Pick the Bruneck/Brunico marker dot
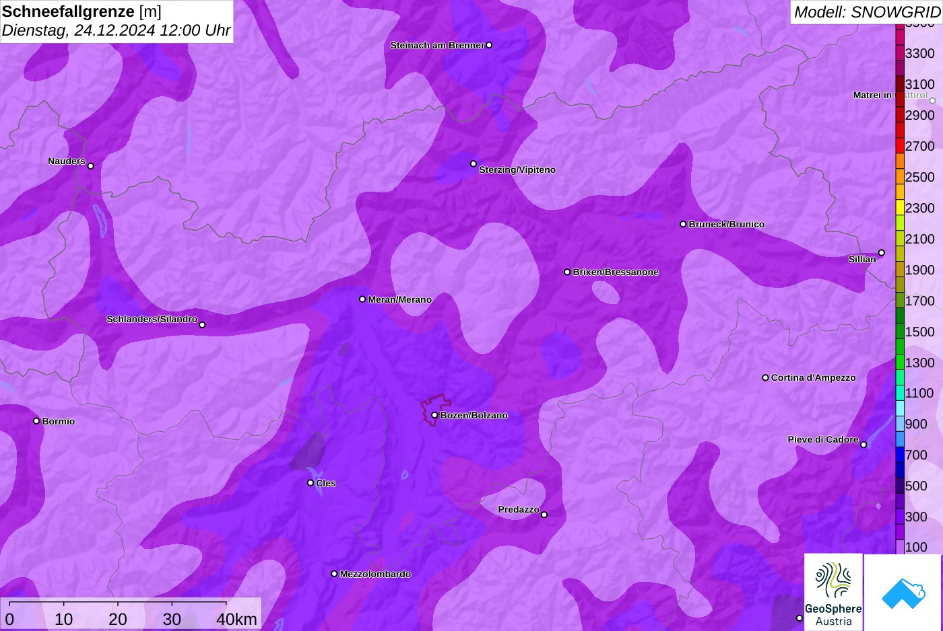Viewport: 943px width, 631px height. pyautogui.click(x=683, y=224)
